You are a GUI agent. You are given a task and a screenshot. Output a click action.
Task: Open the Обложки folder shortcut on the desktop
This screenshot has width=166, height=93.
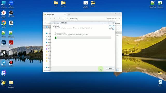[93, 4]
